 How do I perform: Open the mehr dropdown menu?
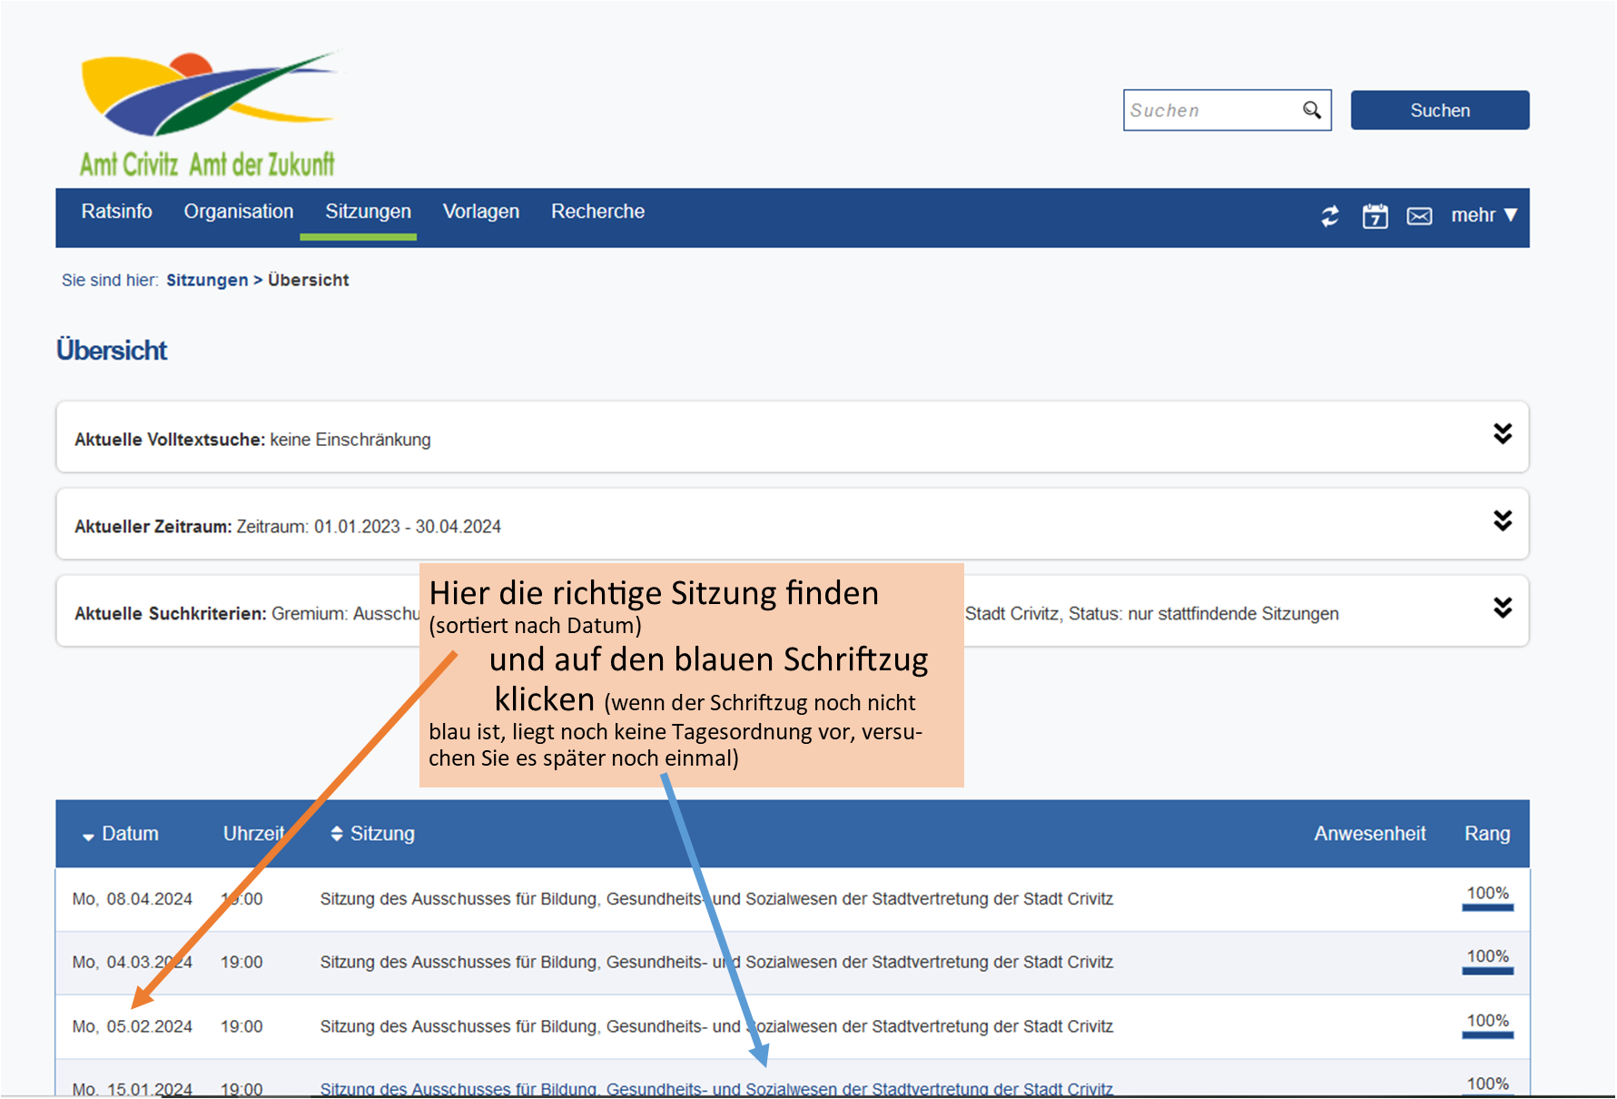tap(1484, 215)
